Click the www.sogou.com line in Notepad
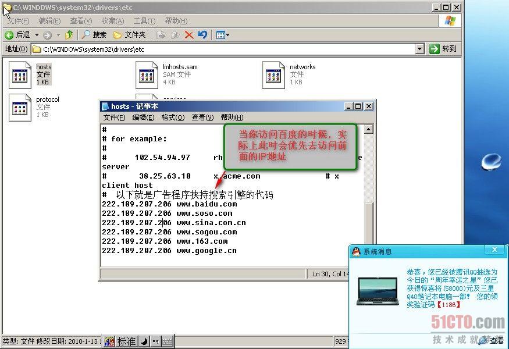 169,232
